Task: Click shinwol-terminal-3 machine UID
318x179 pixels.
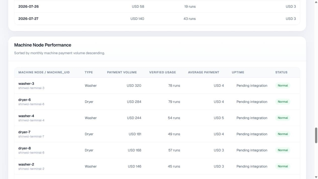Action: (31, 88)
